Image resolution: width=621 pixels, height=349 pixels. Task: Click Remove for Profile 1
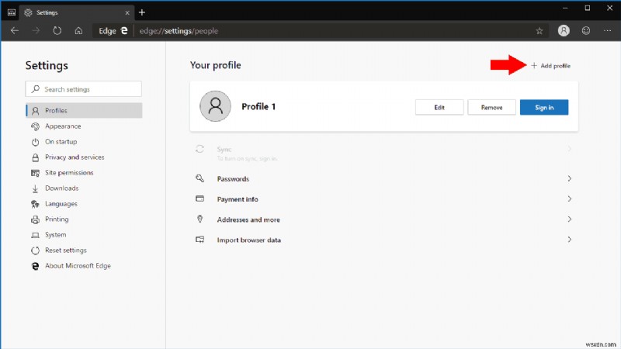[491, 107]
